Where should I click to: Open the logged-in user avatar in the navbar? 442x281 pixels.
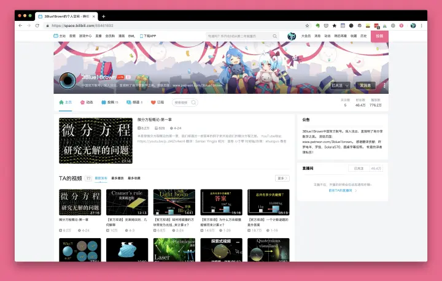[292, 36]
